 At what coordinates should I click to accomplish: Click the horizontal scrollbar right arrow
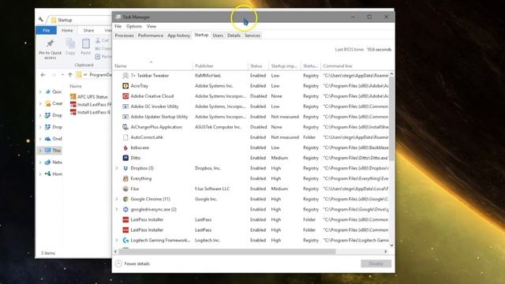(386, 252)
